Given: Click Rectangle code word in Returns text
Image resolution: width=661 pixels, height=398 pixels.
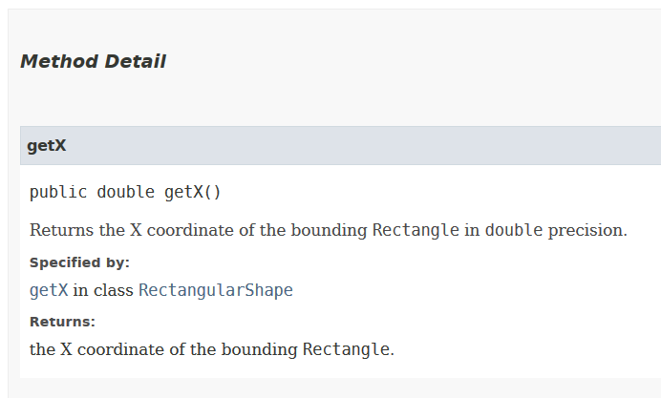Looking at the screenshot, I should pyautogui.click(x=346, y=349).
